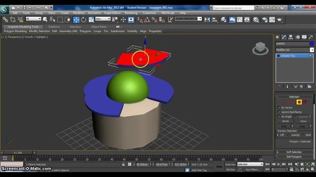Open the Rendering menu
The width and height of the screenshot is (316, 177).
click(131, 13)
